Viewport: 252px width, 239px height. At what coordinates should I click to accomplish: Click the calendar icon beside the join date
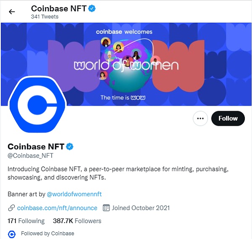pos(106,208)
